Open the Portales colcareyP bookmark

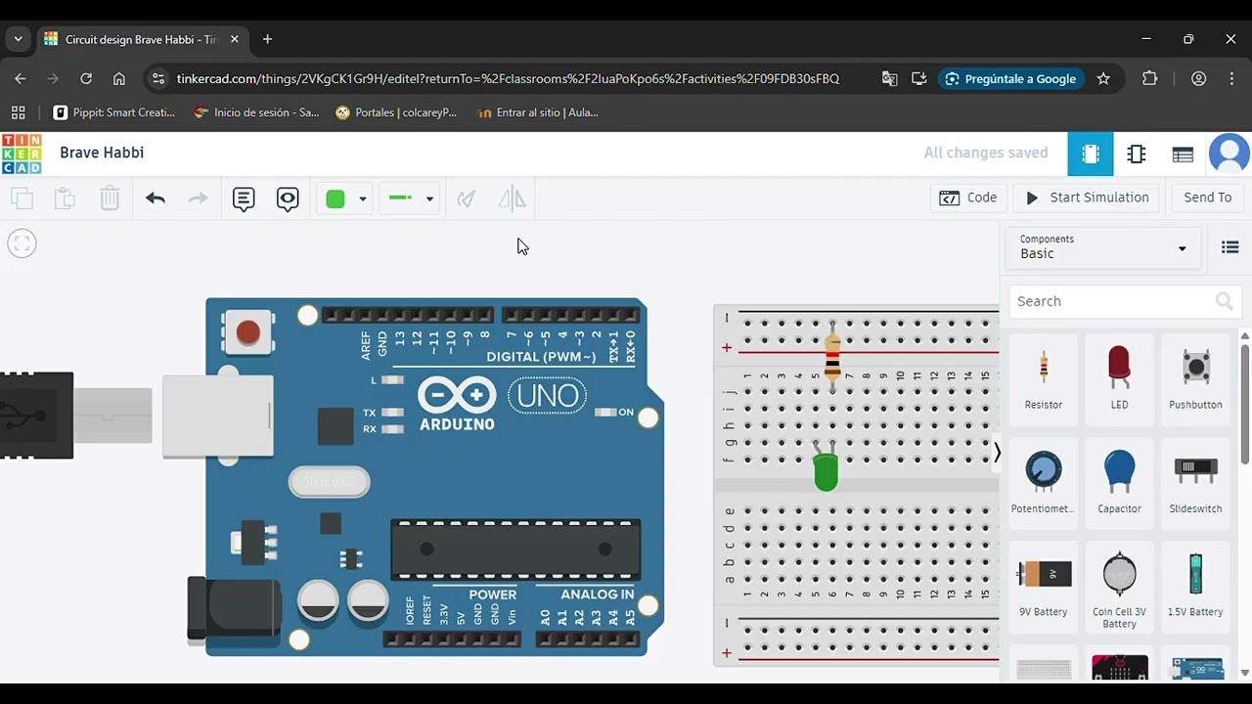pyautogui.click(x=396, y=112)
